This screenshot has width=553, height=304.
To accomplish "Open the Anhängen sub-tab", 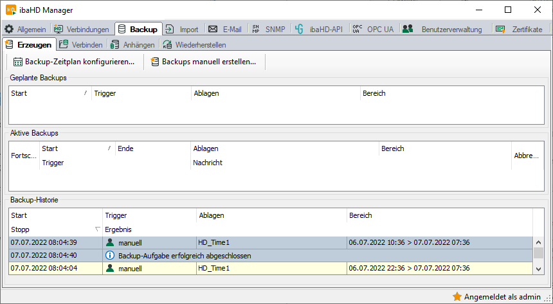I will coord(132,44).
